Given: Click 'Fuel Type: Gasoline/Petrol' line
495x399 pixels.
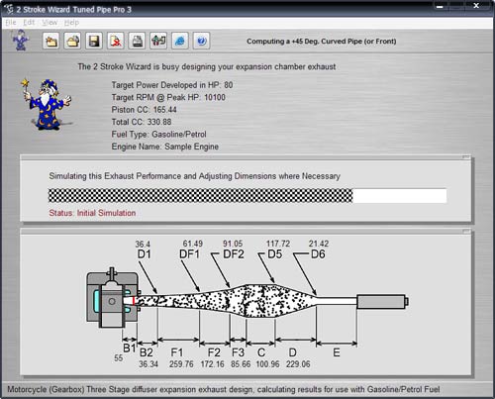Looking at the screenshot, I should point(158,135).
